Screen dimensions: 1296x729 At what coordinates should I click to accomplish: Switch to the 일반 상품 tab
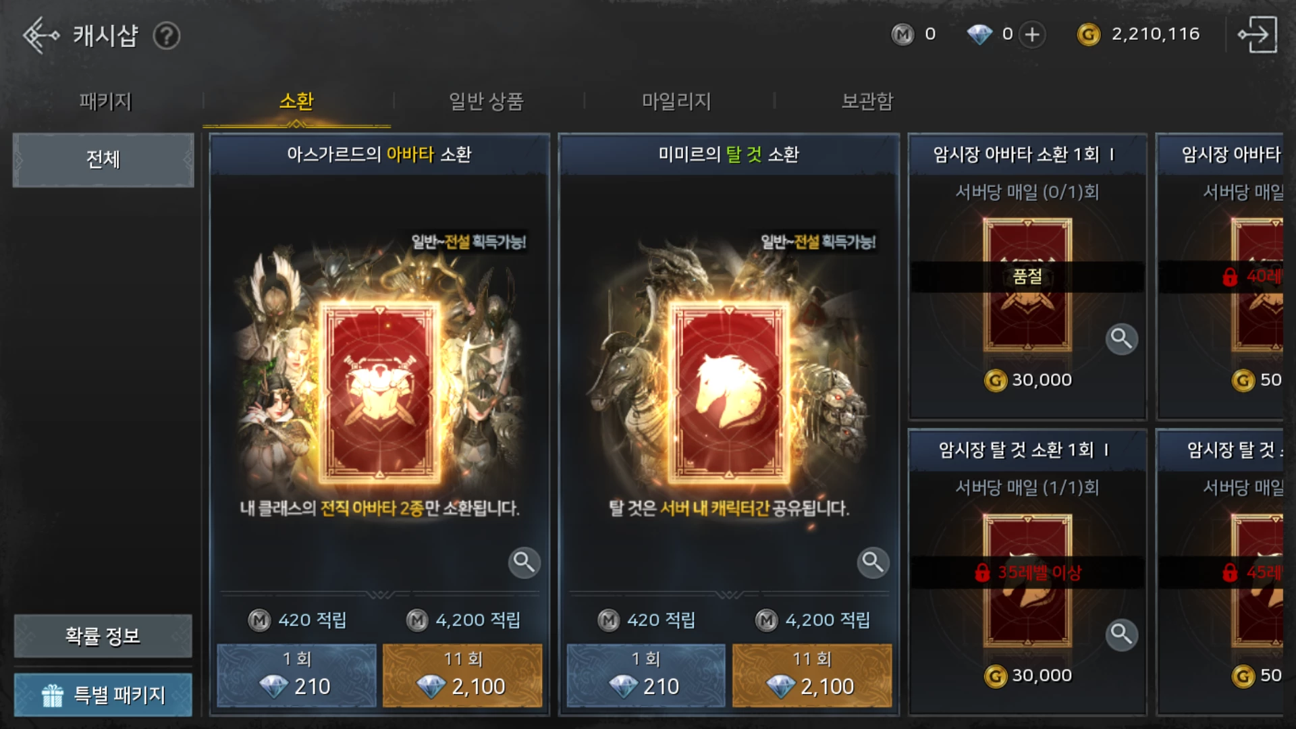click(486, 101)
